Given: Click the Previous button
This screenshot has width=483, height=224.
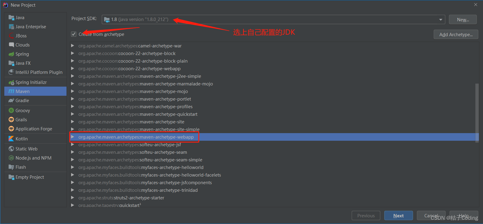Looking at the screenshot, I should point(366,215).
